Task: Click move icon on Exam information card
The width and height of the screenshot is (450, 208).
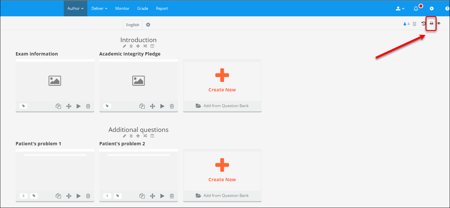Action: (x=69, y=106)
